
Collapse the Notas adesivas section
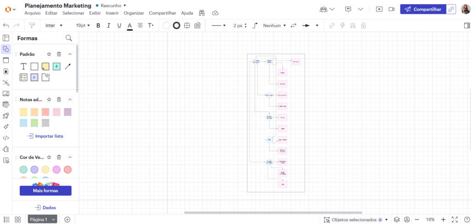click(x=70, y=99)
